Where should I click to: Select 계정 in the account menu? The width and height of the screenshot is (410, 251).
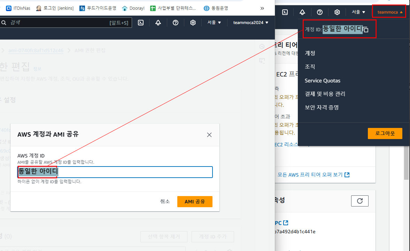pos(310,53)
